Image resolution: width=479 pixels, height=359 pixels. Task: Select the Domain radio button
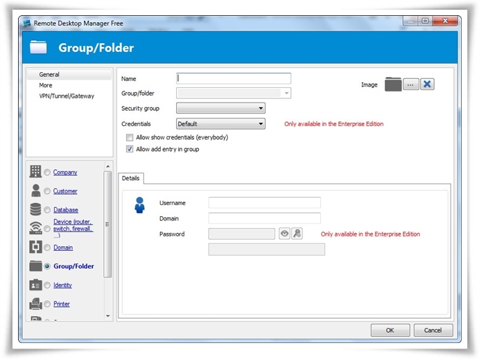click(47, 247)
